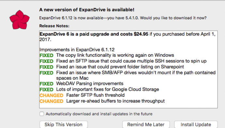Click Improvements in ExpanDrive 6.1.12 heading
Screen dimensions: 225x128
[x=77, y=50]
